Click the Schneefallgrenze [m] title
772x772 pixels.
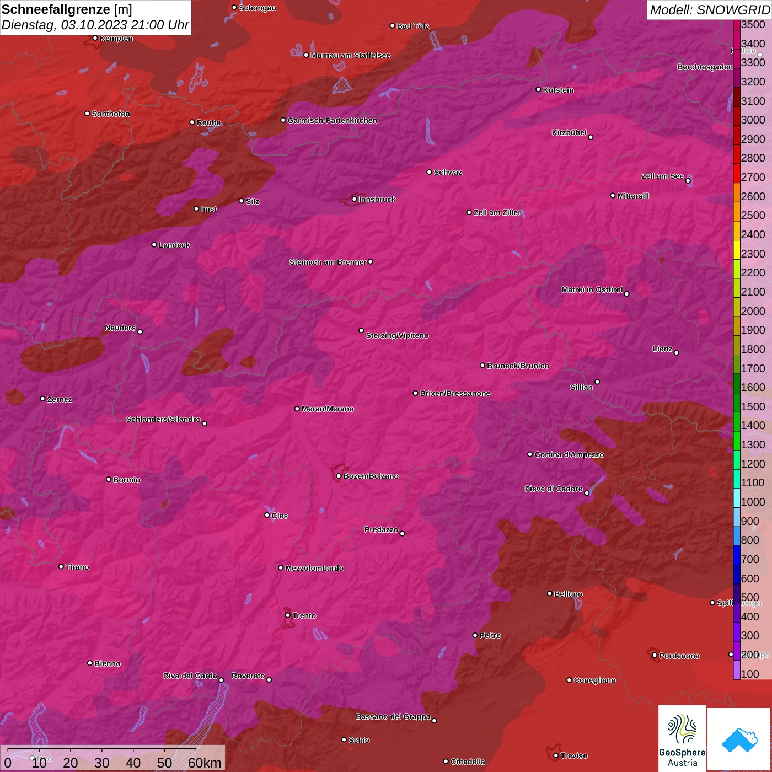point(67,9)
